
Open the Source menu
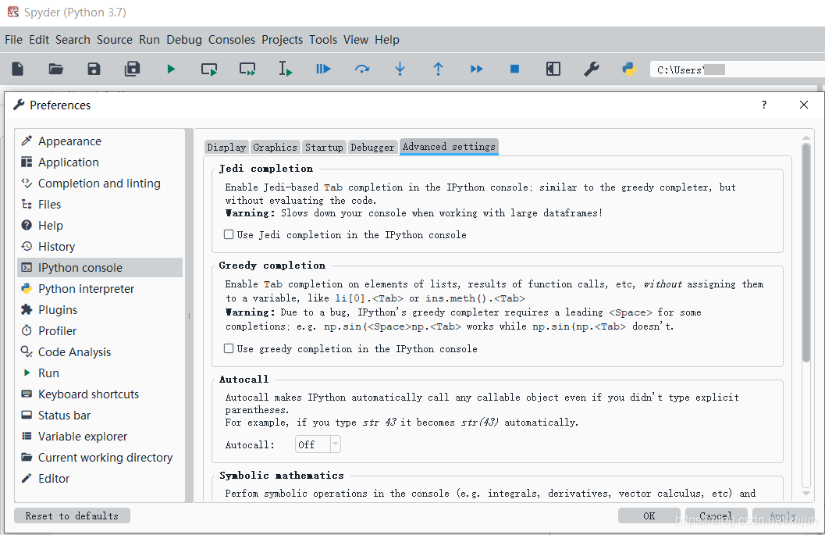(114, 40)
